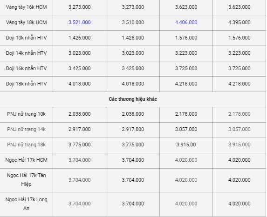The image size is (267, 217).
Task: Click the Doji 14k nhẫn HTV label
Action: 27,53
